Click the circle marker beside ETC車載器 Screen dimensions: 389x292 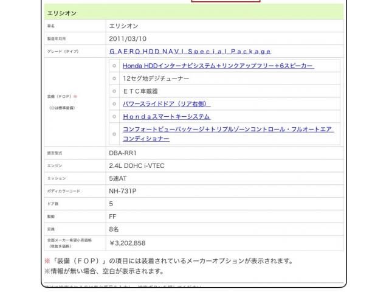(x=114, y=91)
